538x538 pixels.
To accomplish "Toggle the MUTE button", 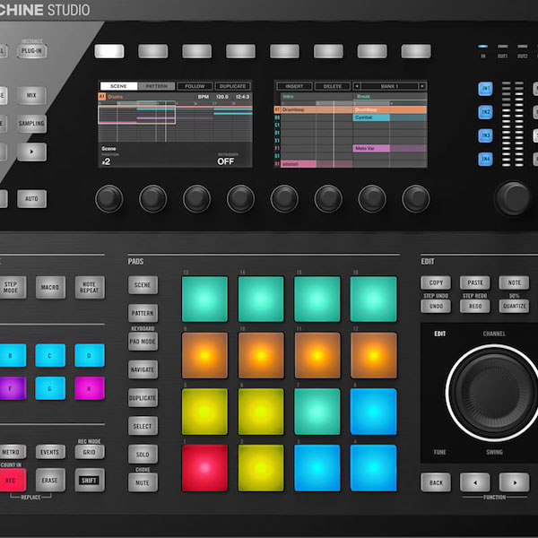I will tap(143, 482).
